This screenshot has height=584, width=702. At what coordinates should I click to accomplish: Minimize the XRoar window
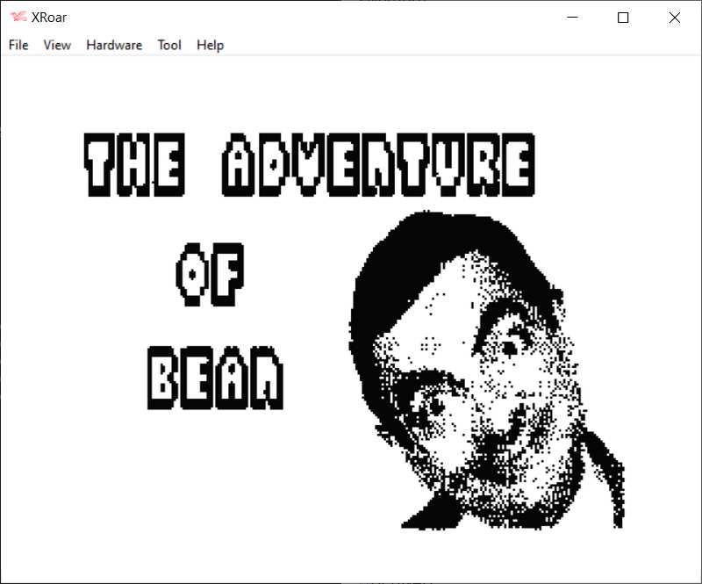(x=572, y=18)
